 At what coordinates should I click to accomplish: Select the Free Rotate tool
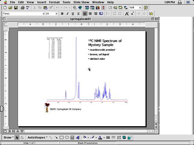click(22, 138)
